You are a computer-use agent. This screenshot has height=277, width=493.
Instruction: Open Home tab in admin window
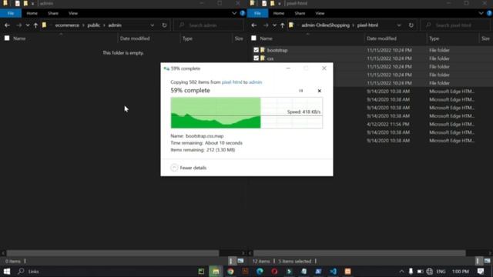click(32, 13)
